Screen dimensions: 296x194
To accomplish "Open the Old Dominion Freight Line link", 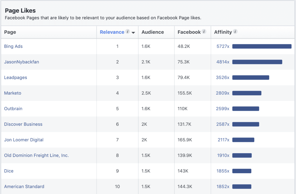I will tap(36, 155).
